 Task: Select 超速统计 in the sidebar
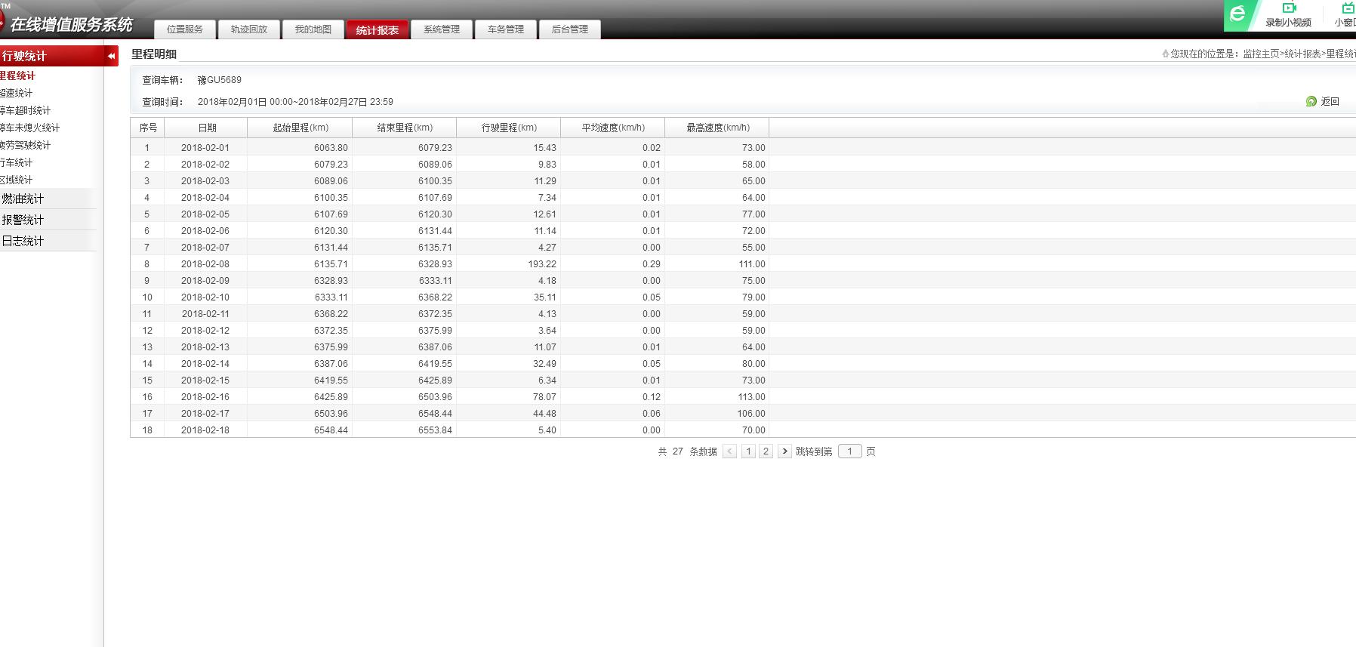[x=17, y=93]
